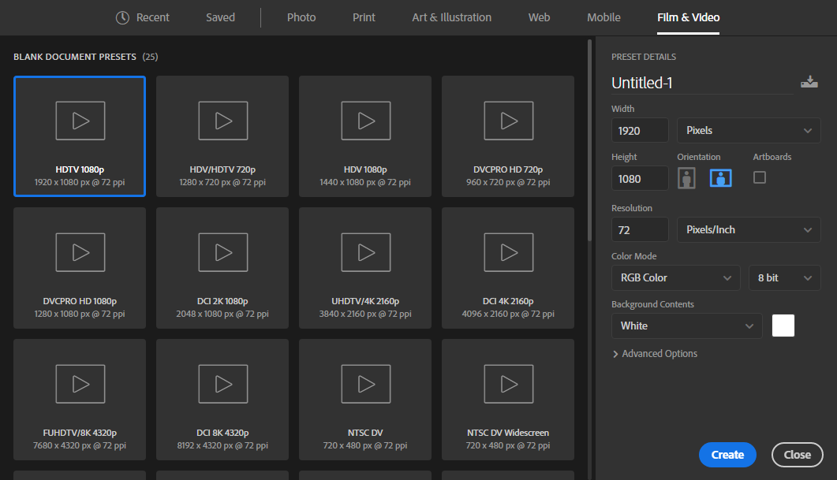
Task: Select landscape orientation icon
Action: coord(721,178)
